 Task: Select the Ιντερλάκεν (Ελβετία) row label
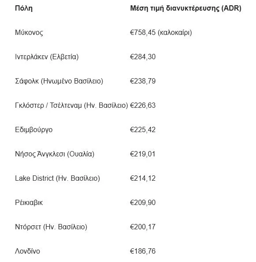pyautogui.click(x=47, y=57)
